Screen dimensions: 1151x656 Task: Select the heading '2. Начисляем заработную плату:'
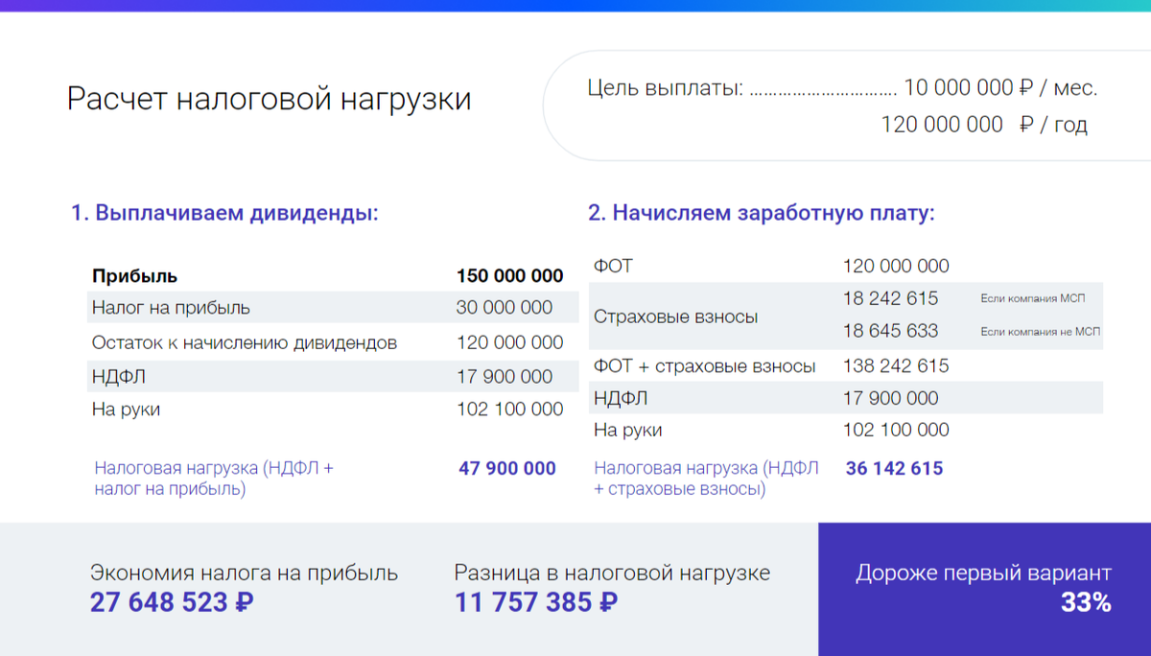[762, 213]
